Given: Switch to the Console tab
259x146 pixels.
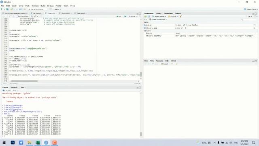Looking at the screenshot, I should click(5, 87).
